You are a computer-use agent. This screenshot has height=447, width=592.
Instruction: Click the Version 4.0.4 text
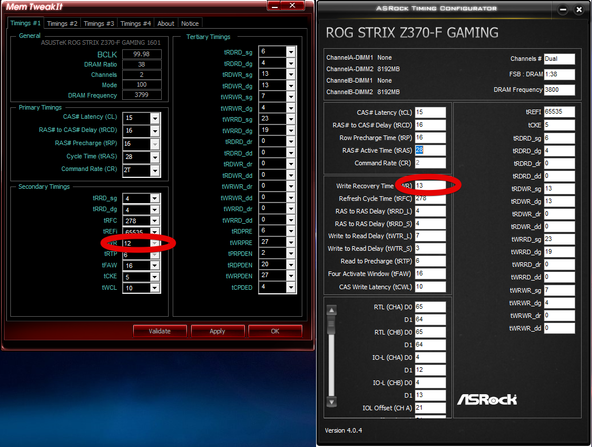pos(343,430)
